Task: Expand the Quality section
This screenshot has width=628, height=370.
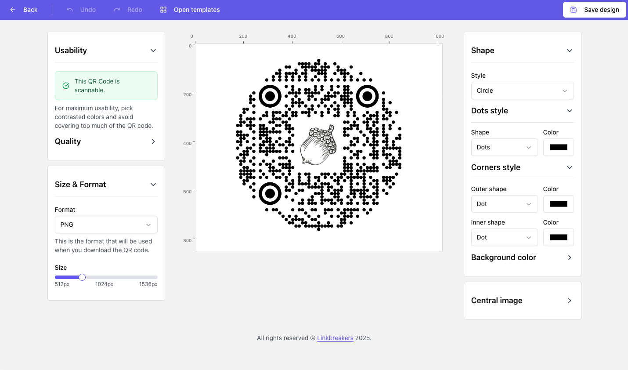Action: tap(153, 141)
